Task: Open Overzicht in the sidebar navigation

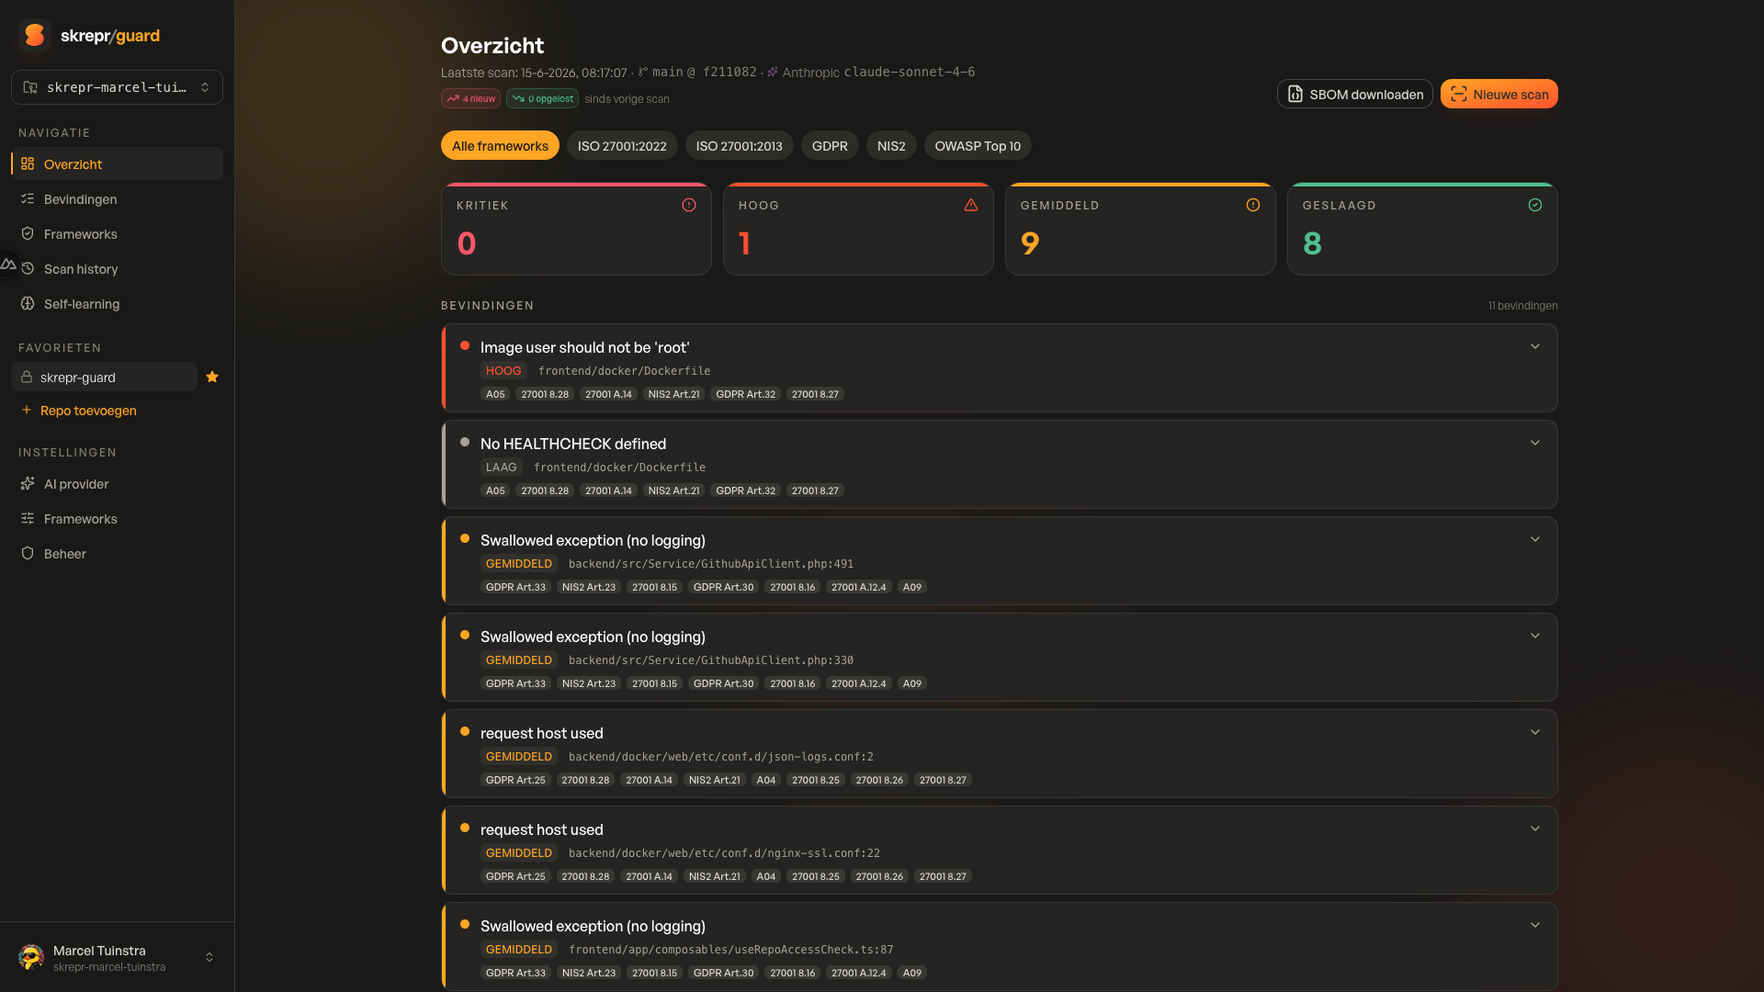Action: coord(117,163)
